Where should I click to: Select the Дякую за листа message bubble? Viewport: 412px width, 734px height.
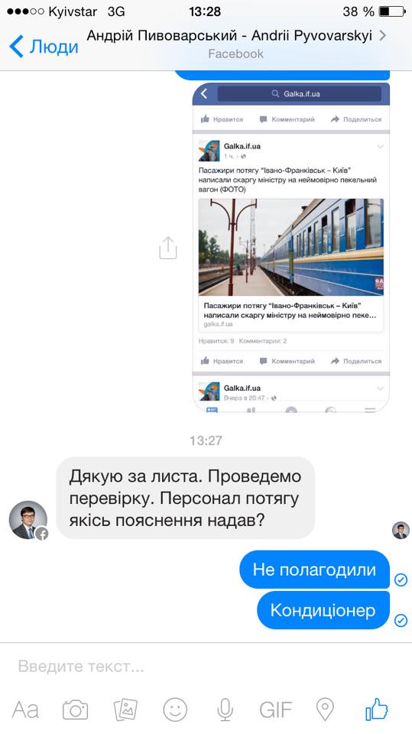click(x=186, y=498)
